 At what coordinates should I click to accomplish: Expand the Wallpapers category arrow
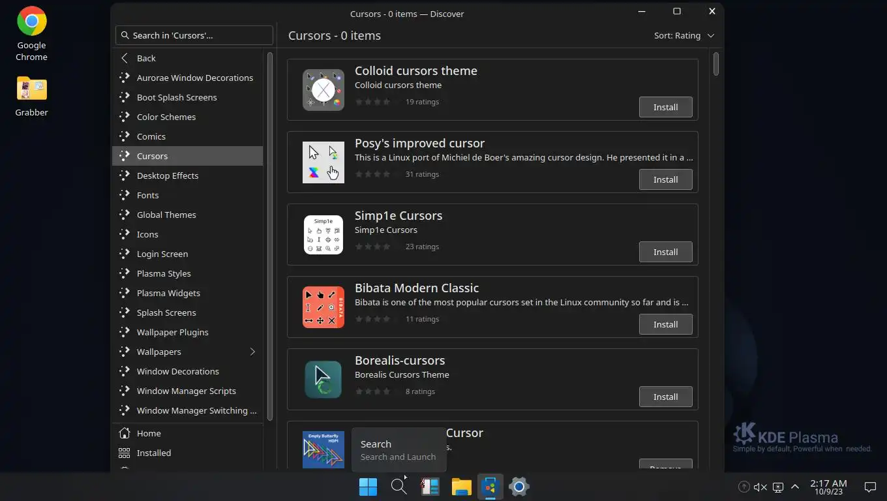pos(252,352)
